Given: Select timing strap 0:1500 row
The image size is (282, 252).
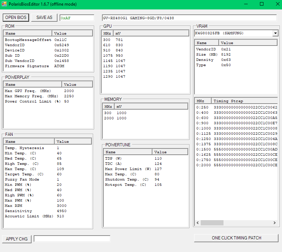Looking at the screenshot, I should 236,149.
